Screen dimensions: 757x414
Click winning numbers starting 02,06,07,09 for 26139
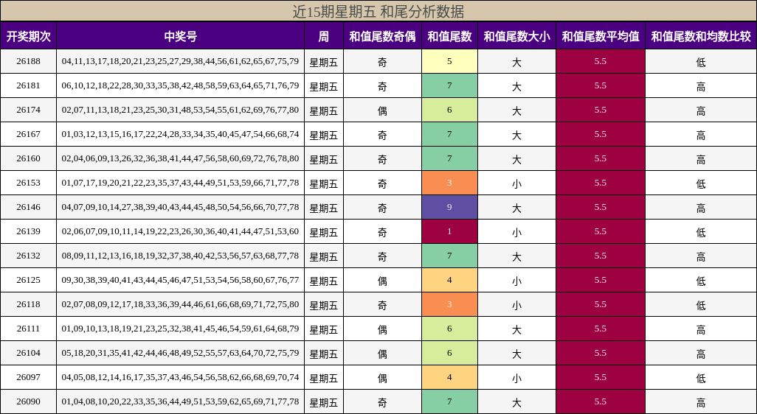pyautogui.click(x=181, y=231)
